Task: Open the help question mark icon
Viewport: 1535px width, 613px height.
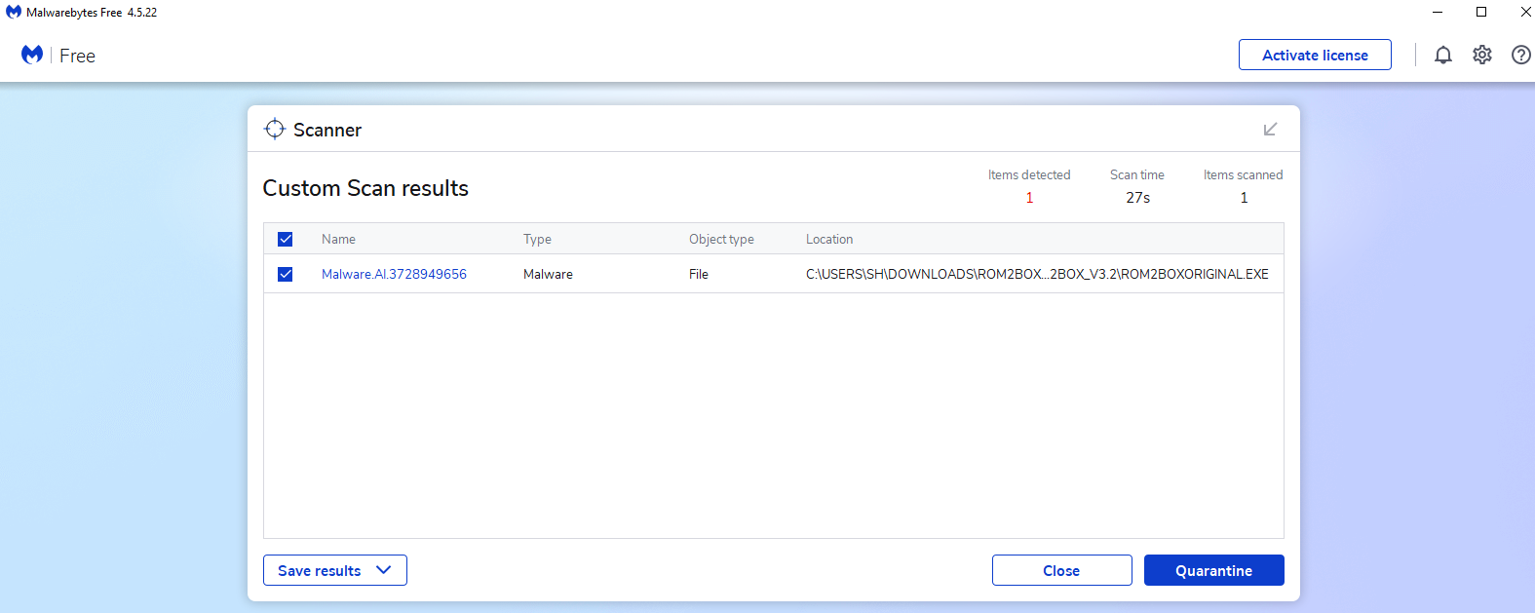Action: [1520, 55]
